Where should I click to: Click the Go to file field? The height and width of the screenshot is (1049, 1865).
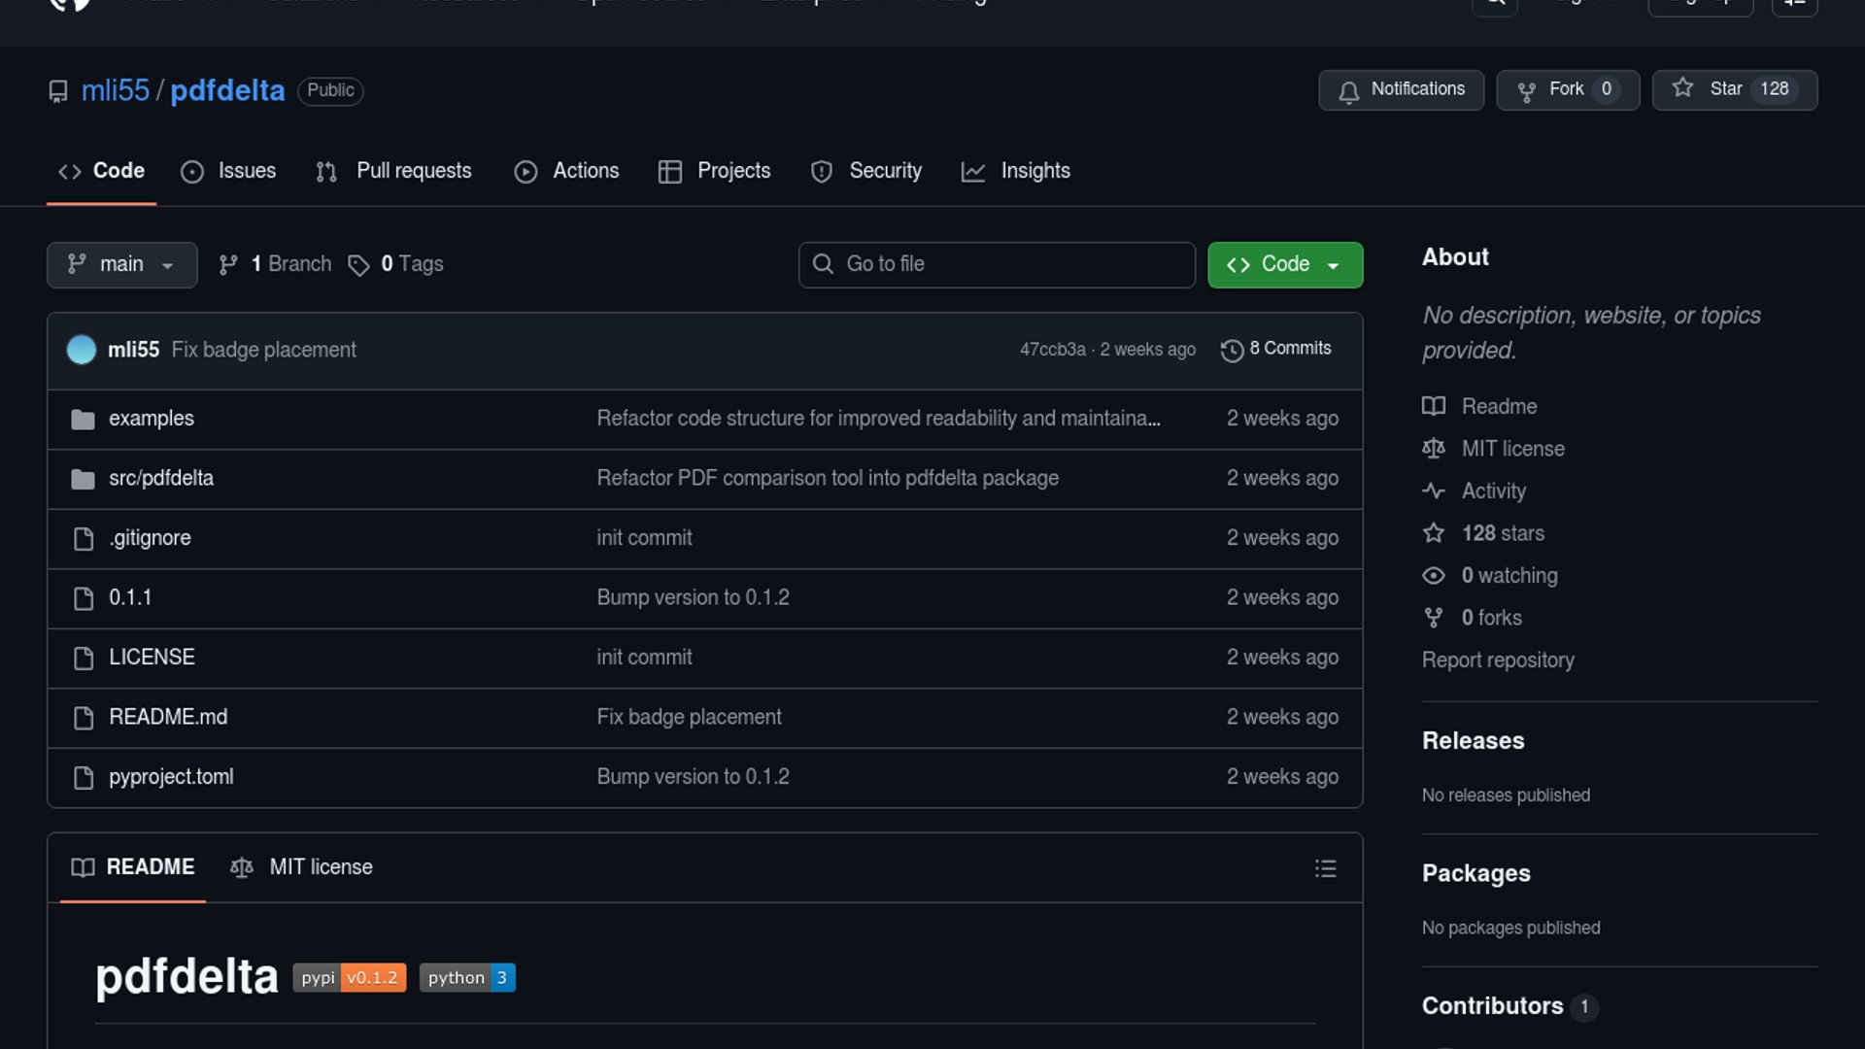(997, 265)
